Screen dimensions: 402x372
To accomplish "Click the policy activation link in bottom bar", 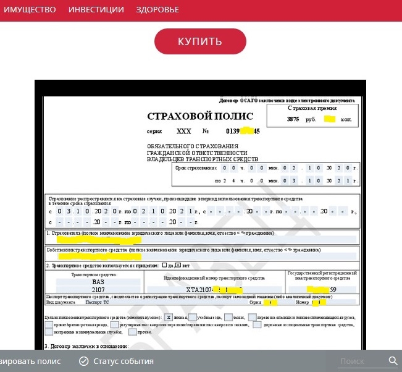I will point(30,361).
